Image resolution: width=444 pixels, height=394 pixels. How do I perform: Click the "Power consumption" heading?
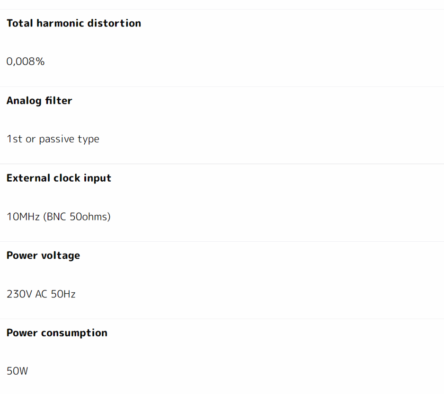click(x=57, y=333)
